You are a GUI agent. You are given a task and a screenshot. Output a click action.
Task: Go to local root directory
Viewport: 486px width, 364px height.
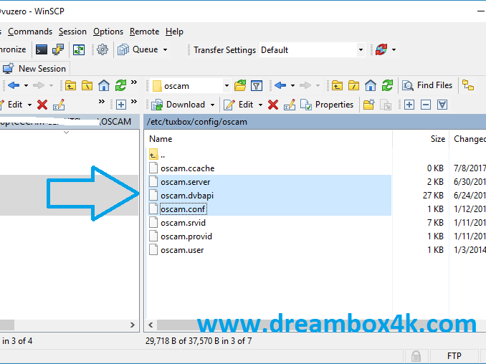(x=87, y=85)
